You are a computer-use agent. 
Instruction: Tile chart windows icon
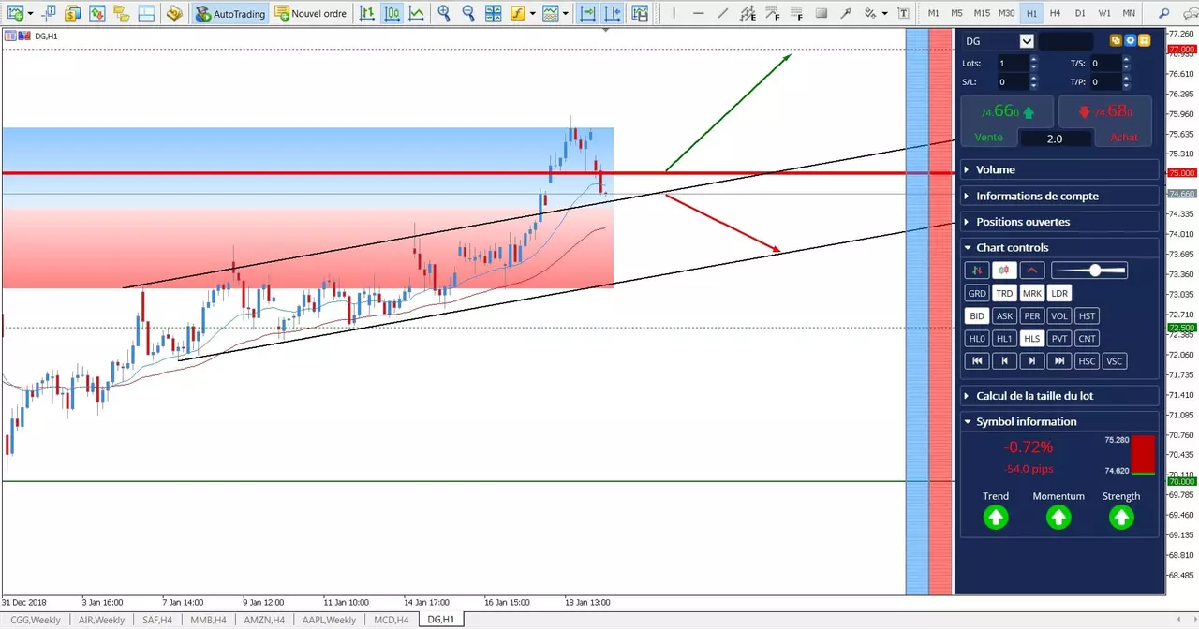click(493, 13)
